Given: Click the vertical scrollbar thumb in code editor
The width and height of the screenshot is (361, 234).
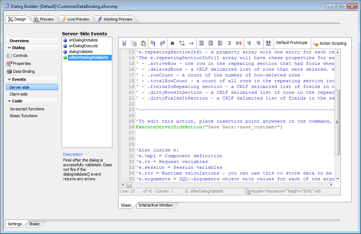Looking at the screenshot, I should (337, 122).
